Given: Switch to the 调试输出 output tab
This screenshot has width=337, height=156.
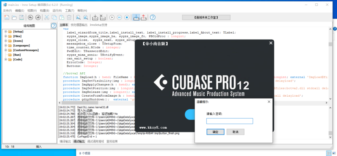Looking at the screenshot, I should (79, 141).
